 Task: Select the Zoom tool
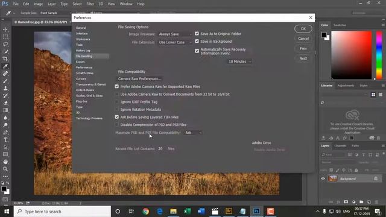5,169
